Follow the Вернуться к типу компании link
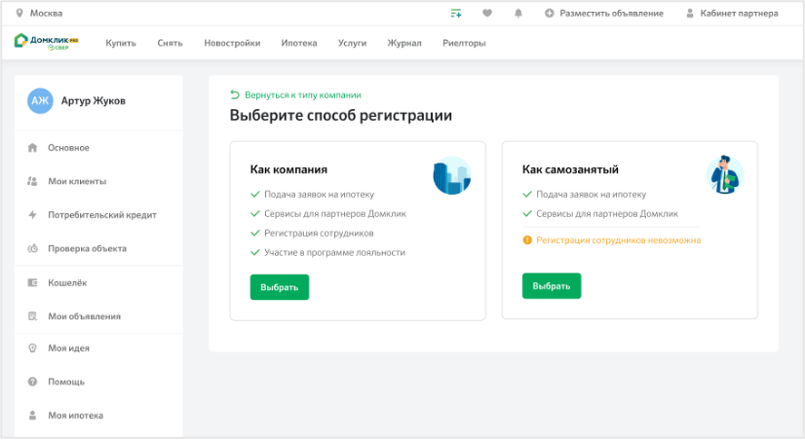Screen dimensions: 805x440 [x=302, y=95]
